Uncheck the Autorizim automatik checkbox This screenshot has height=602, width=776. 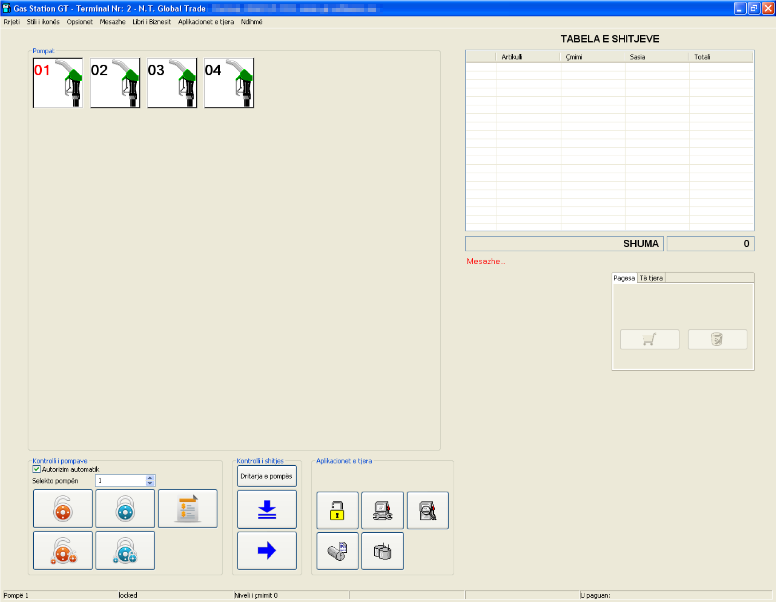(x=37, y=469)
